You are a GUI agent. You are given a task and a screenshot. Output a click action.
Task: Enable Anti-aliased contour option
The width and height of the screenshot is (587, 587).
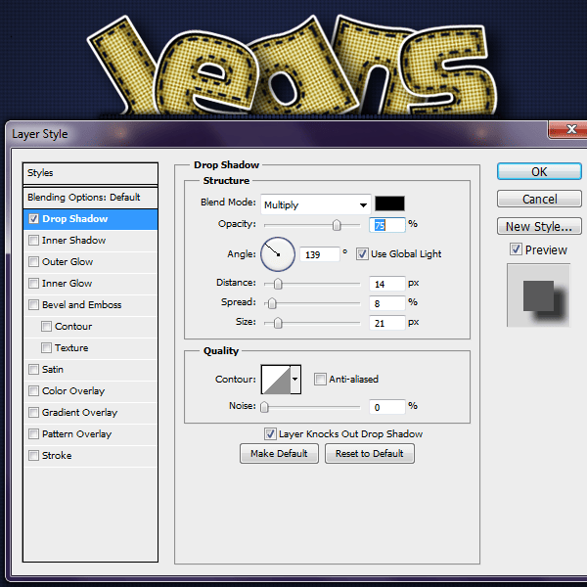coord(320,380)
